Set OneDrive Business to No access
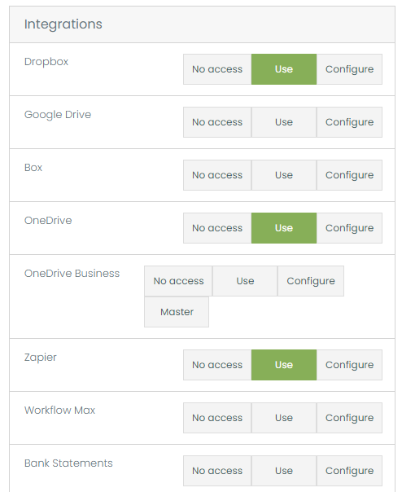This screenshot has width=402, height=492. click(x=178, y=281)
